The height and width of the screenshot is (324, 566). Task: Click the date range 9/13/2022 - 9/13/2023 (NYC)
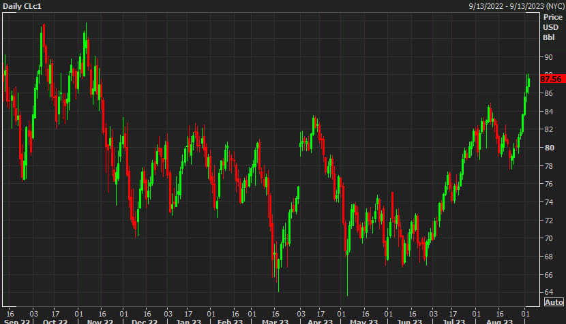point(516,6)
